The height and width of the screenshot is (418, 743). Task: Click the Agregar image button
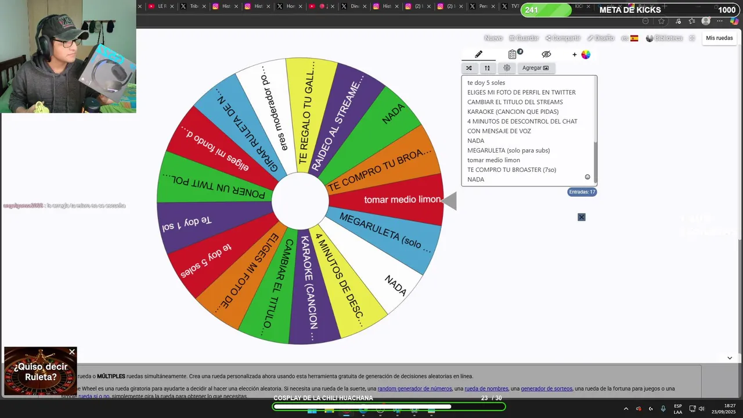coord(535,68)
